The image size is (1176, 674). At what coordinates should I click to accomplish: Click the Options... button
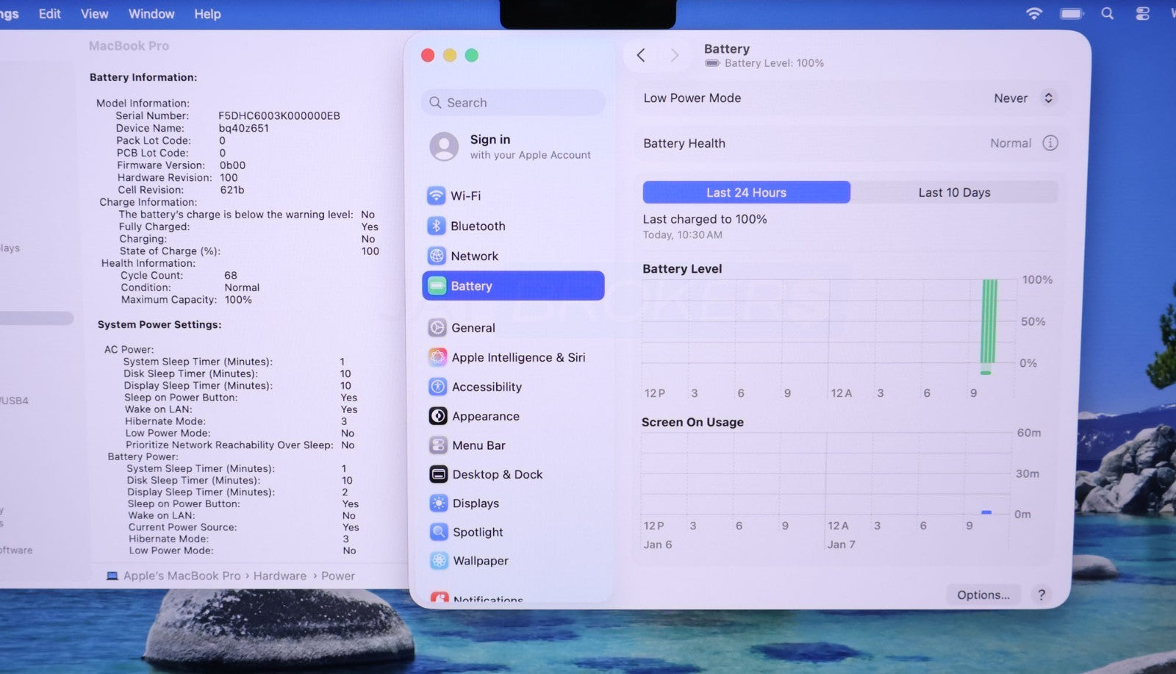[x=983, y=595]
